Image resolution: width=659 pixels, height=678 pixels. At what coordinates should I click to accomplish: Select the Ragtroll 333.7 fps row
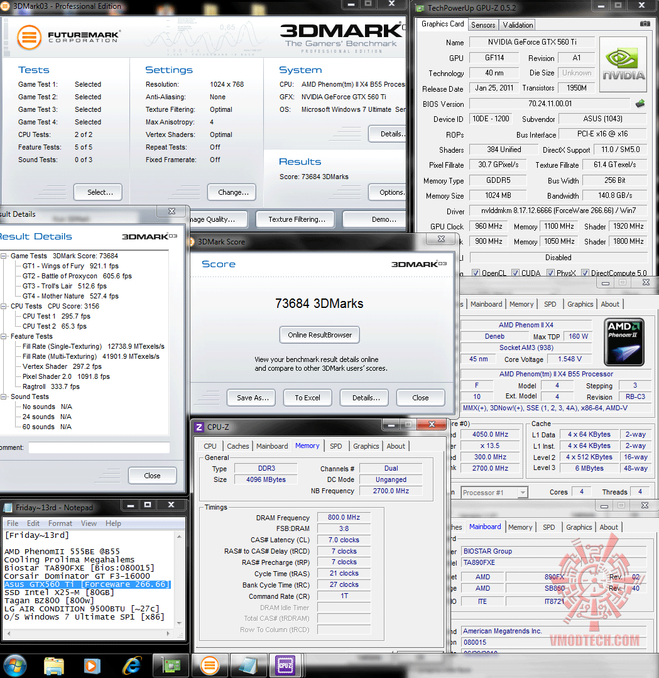pyautogui.click(x=51, y=386)
